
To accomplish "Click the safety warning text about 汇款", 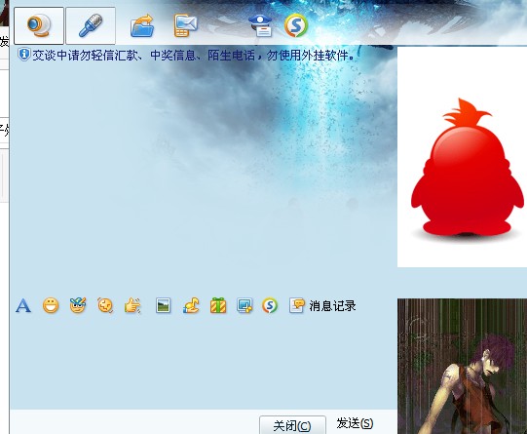I will tap(193, 55).
